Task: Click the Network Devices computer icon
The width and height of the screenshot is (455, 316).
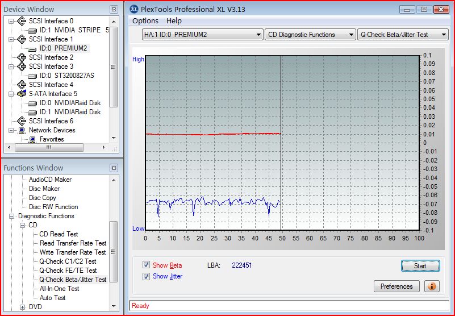Action: pos(22,130)
